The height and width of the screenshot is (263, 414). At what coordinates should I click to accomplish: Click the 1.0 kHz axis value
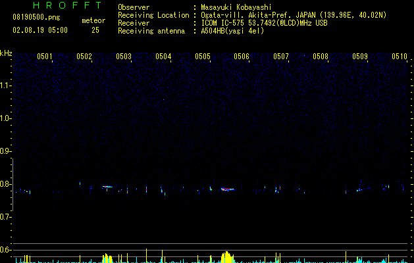[5, 118]
